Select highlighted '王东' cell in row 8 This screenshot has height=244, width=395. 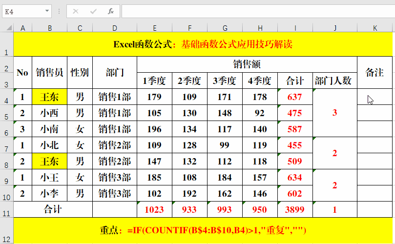(x=50, y=161)
